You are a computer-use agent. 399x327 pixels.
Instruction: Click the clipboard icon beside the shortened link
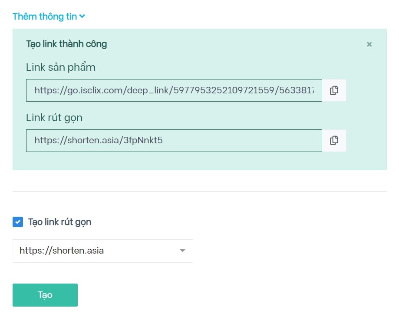(334, 140)
